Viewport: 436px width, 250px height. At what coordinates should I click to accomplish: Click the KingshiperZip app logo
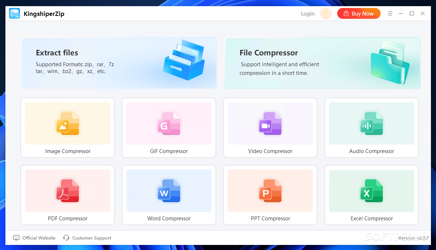point(14,14)
